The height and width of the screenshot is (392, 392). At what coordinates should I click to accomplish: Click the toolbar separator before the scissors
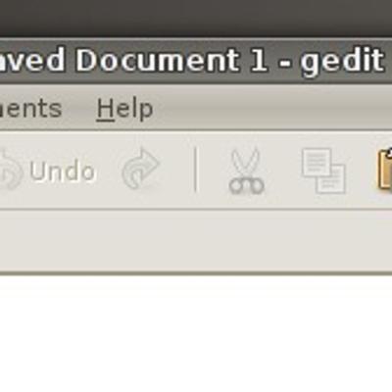pos(195,170)
